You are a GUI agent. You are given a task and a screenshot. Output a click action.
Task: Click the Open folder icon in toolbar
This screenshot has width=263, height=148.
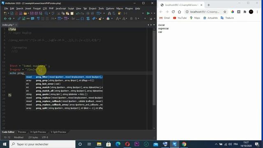pos(25,13)
